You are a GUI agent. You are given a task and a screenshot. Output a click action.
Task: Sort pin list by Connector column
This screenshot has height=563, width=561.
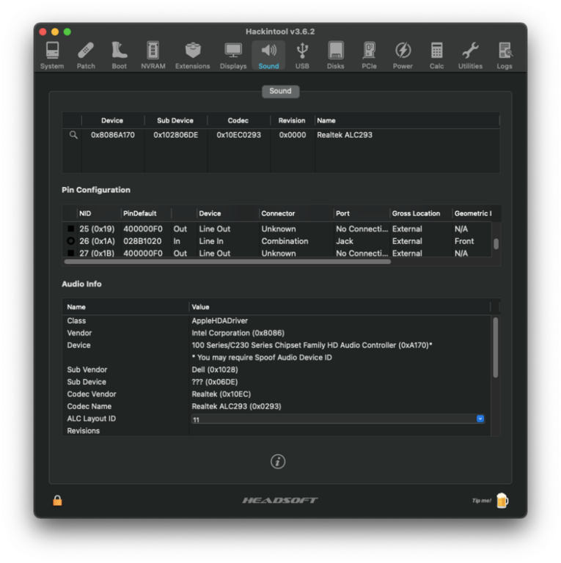click(278, 213)
